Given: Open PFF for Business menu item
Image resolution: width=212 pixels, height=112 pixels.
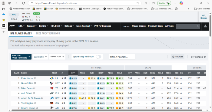Looking at the screenshot, I should [x=103, y=26].
